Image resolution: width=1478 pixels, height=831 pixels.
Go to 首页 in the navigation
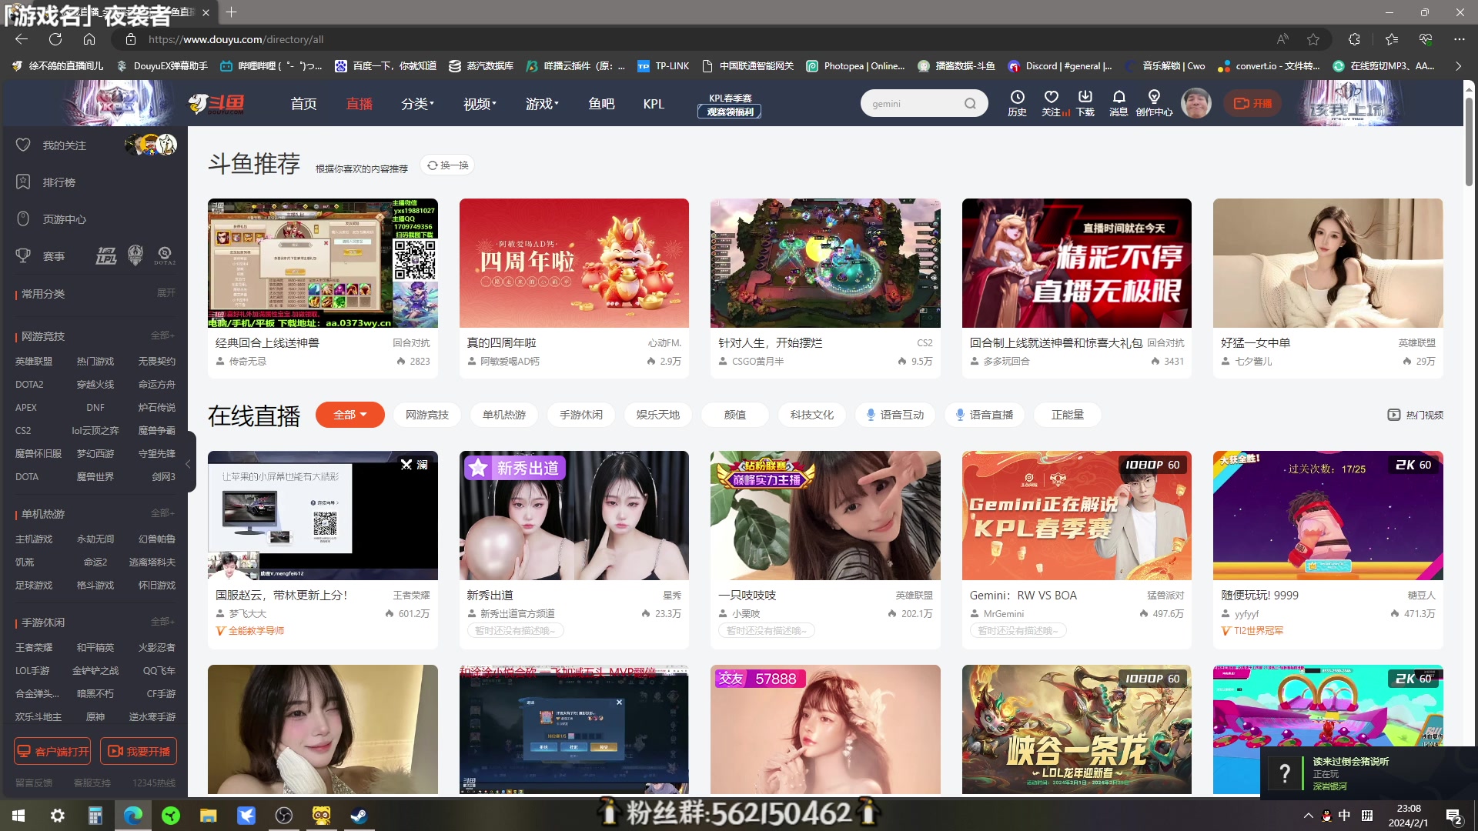(303, 104)
